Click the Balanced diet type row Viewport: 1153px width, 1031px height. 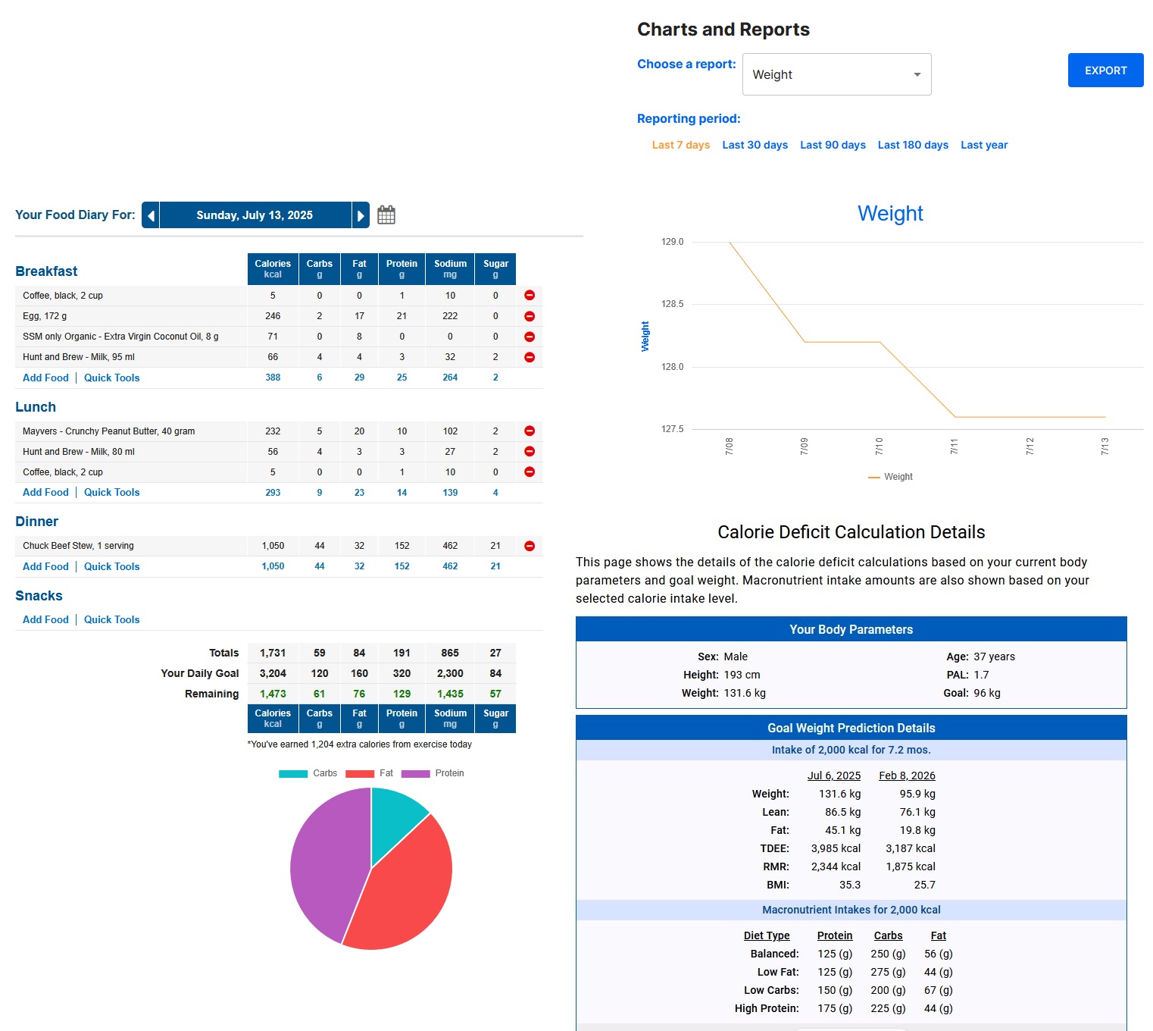[851, 954]
